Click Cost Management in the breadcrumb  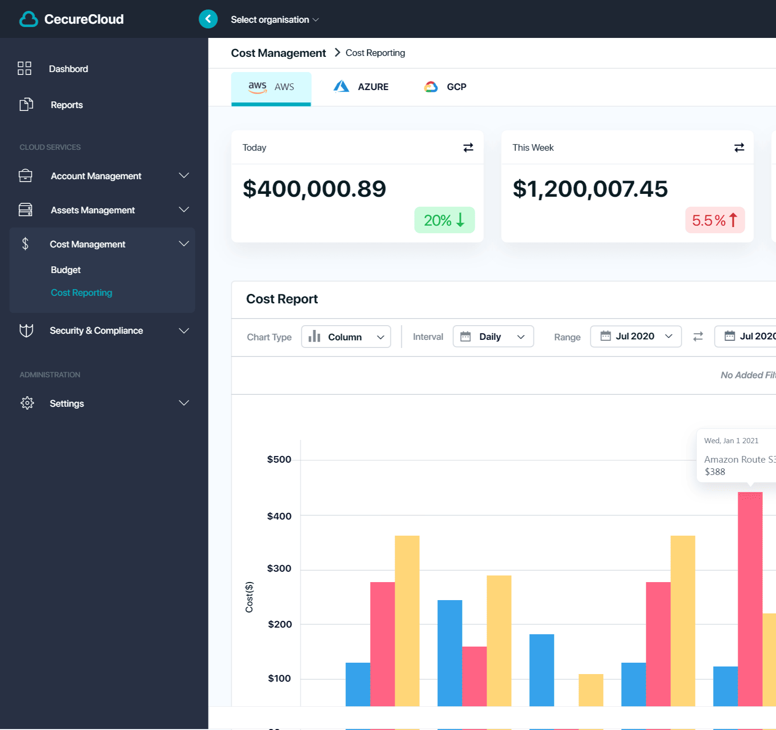click(278, 53)
